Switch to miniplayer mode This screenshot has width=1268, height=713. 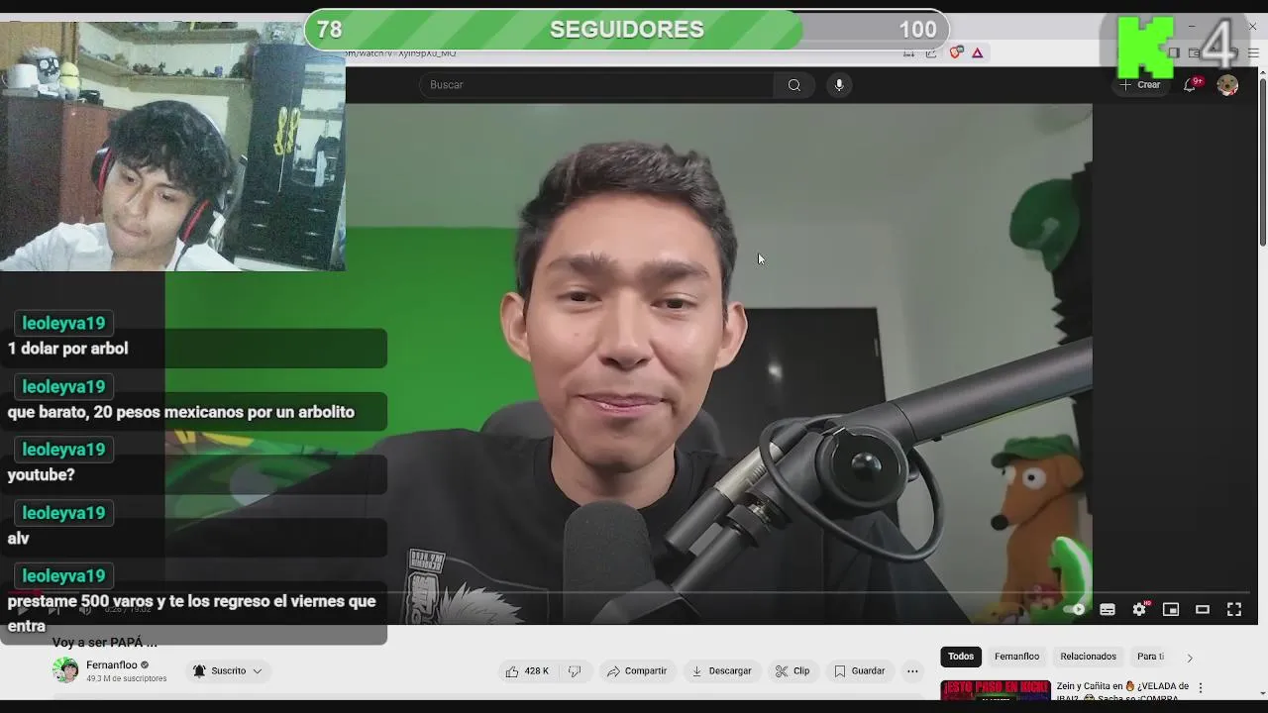(1171, 610)
